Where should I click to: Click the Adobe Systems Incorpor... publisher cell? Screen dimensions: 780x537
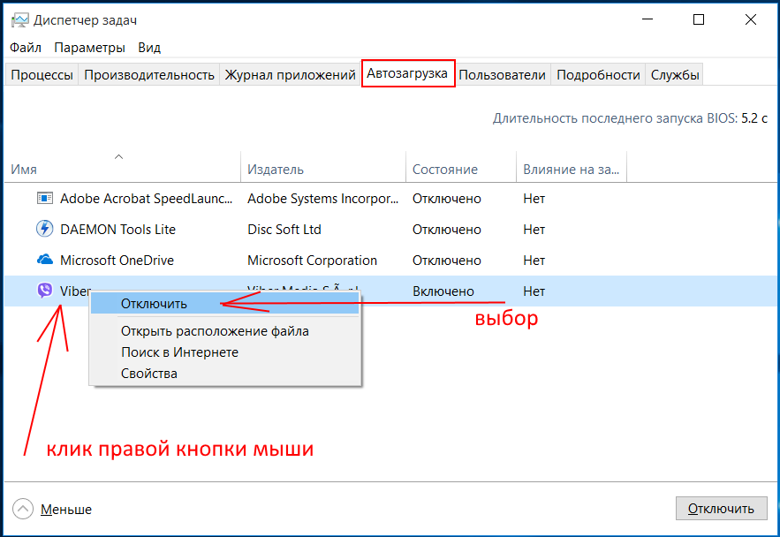(x=322, y=199)
